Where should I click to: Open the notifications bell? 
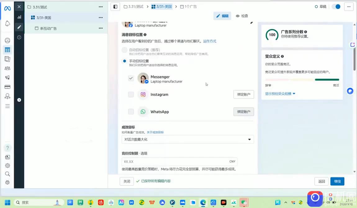coord(7,24)
